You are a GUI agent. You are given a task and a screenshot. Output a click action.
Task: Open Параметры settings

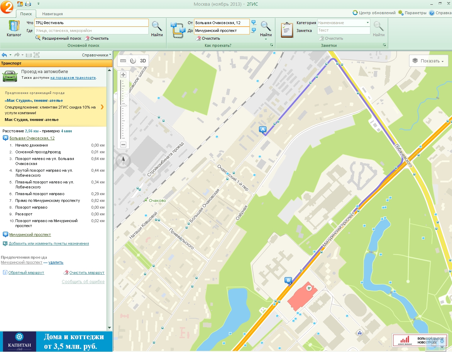[x=412, y=13]
